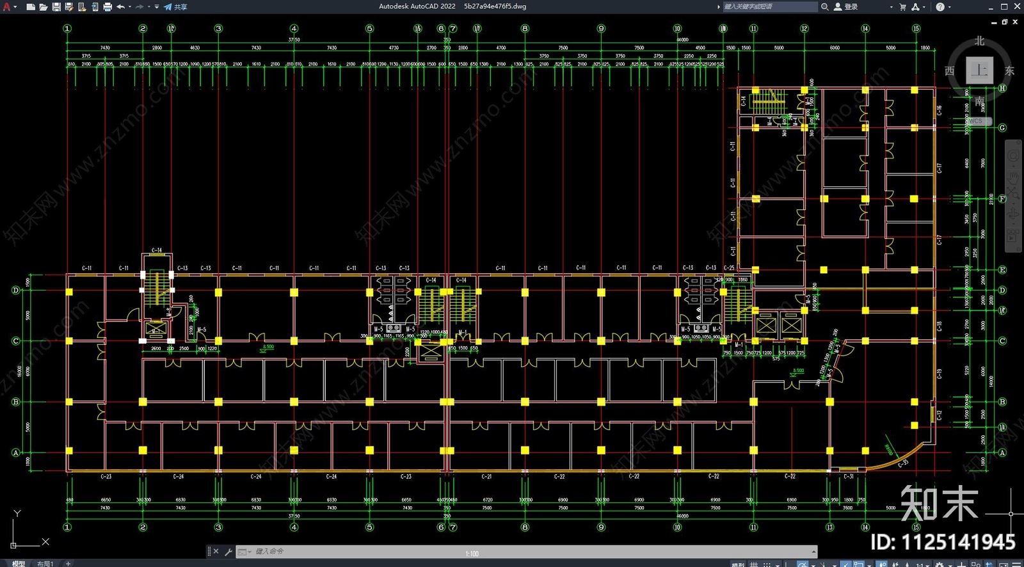This screenshot has height=567, width=1024.
Task: Toggle polar tracking in status bar
Action: (x=802, y=564)
